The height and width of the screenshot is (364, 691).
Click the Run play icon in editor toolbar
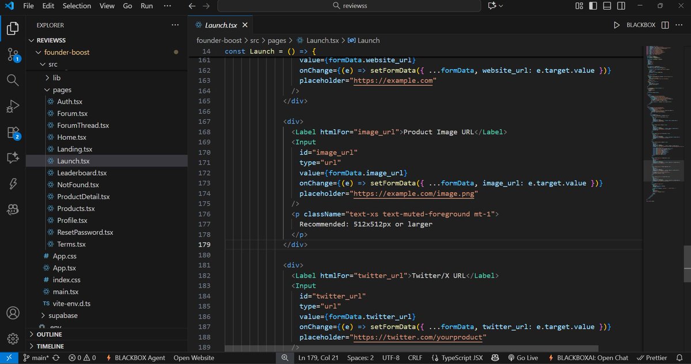click(617, 25)
